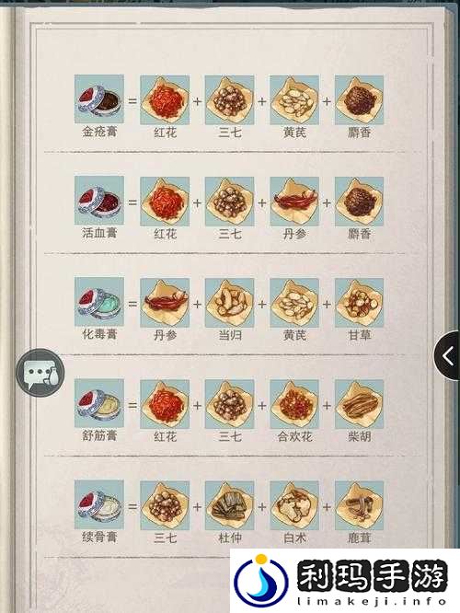Click the 鹿茸 herb icon
This screenshot has height=613, width=460.
[359, 504]
